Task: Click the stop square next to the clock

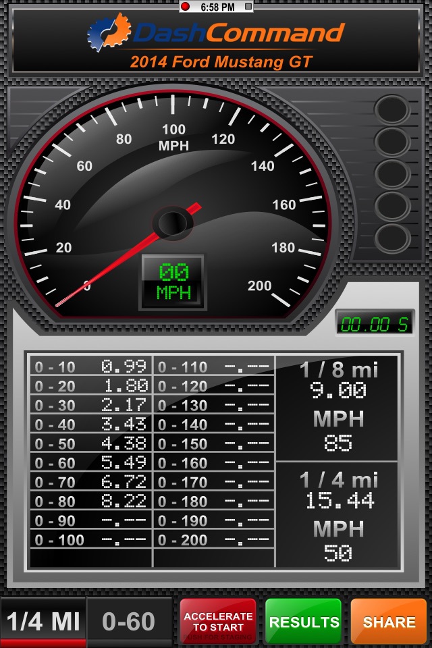Action: point(248,7)
